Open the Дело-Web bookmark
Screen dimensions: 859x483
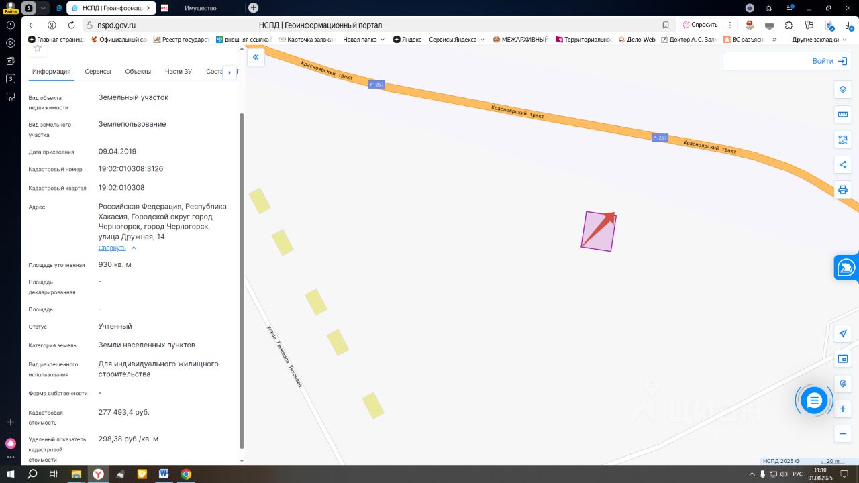(x=636, y=40)
